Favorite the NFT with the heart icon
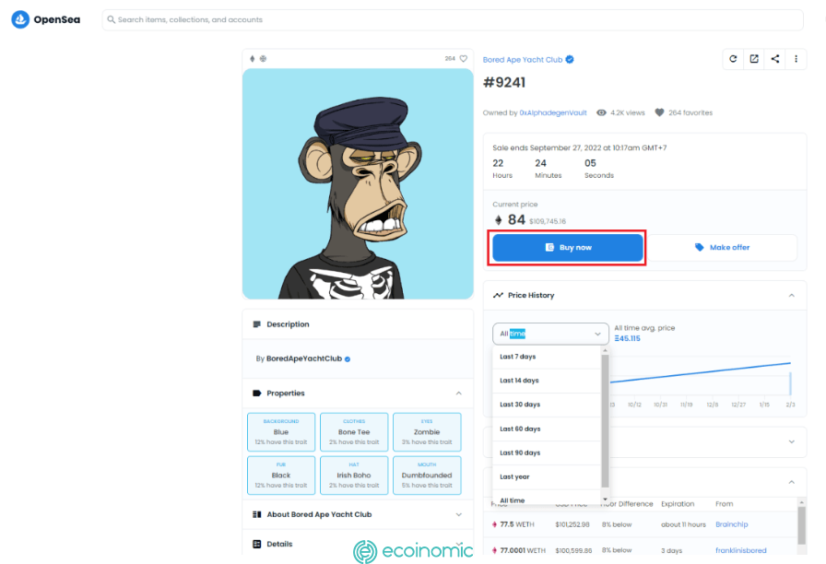826x564 pixels. click(464, 58)
